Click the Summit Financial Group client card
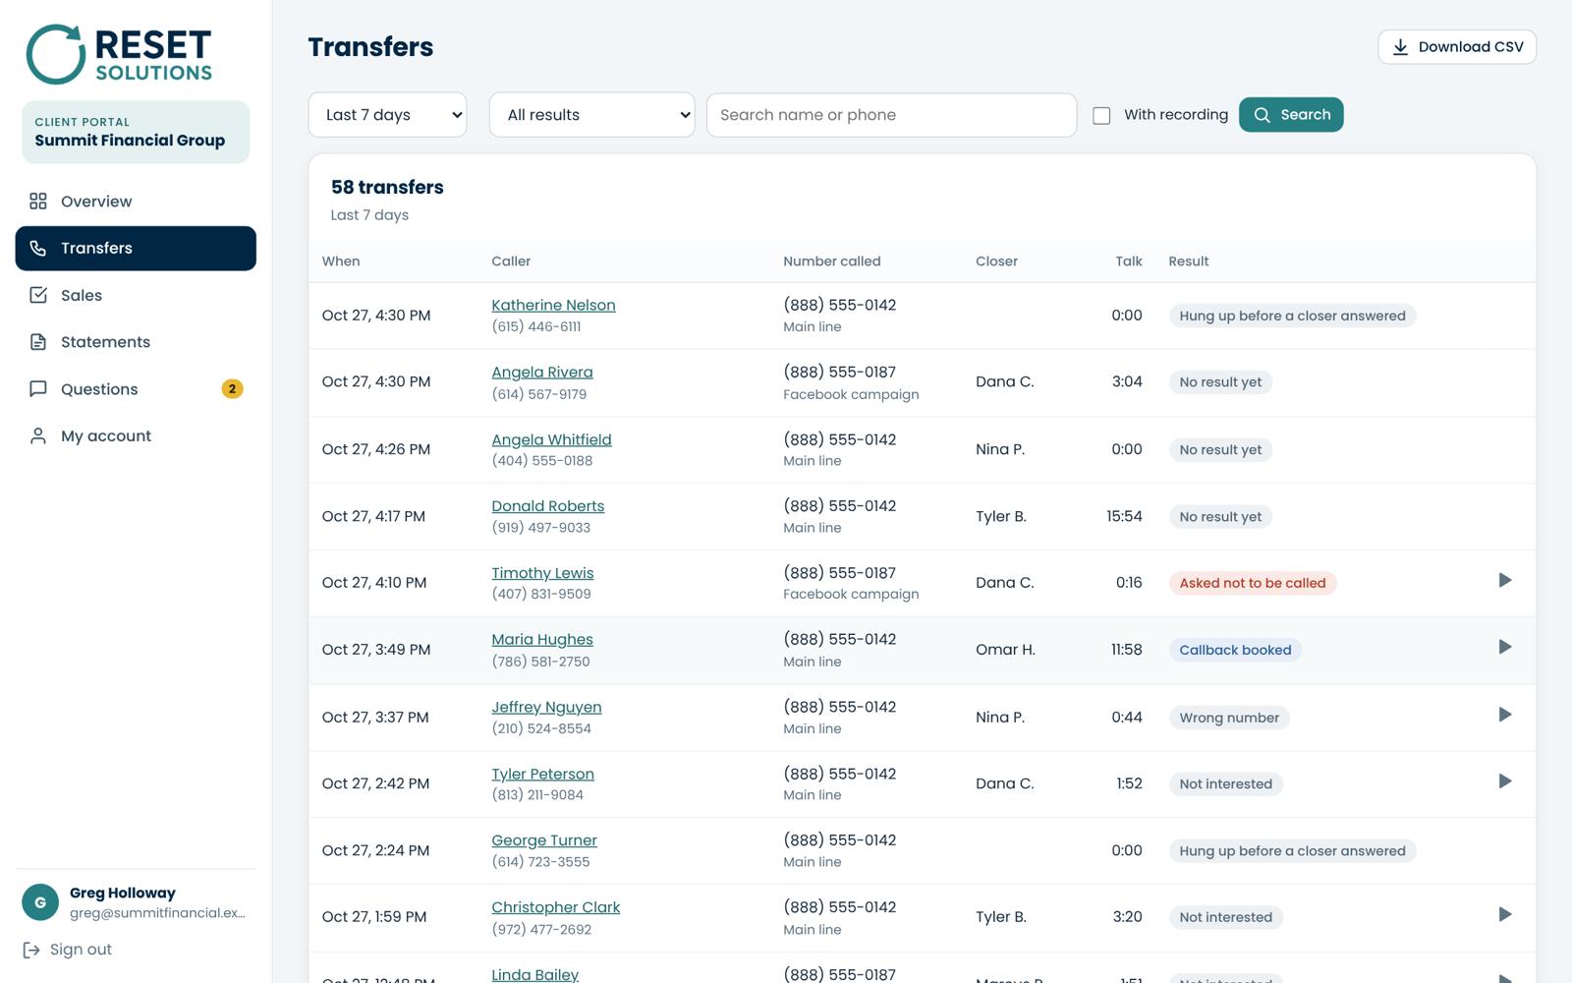The image size is (1572, 983). (136, 132)
